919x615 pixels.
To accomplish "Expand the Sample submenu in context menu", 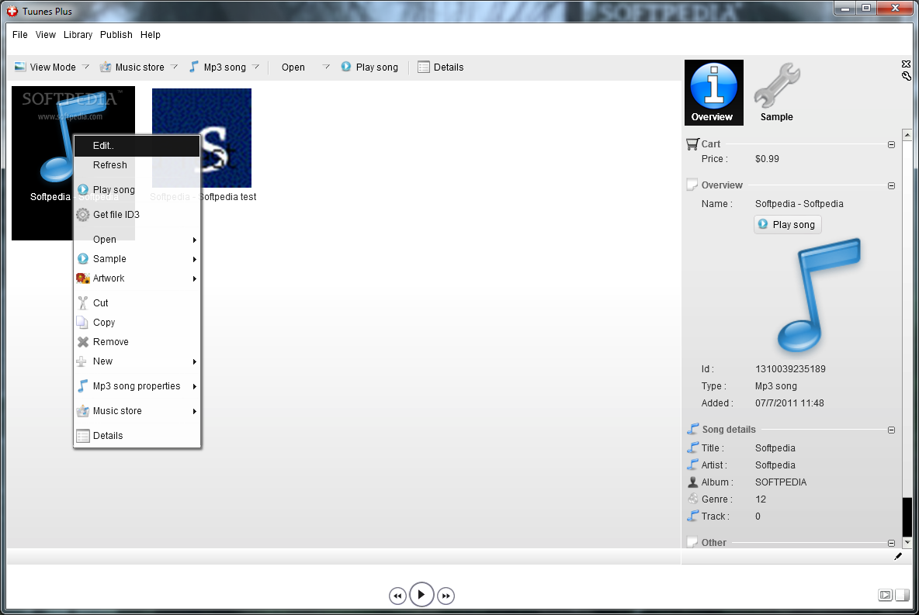I will pyautogui.click(x=195, y=259).
